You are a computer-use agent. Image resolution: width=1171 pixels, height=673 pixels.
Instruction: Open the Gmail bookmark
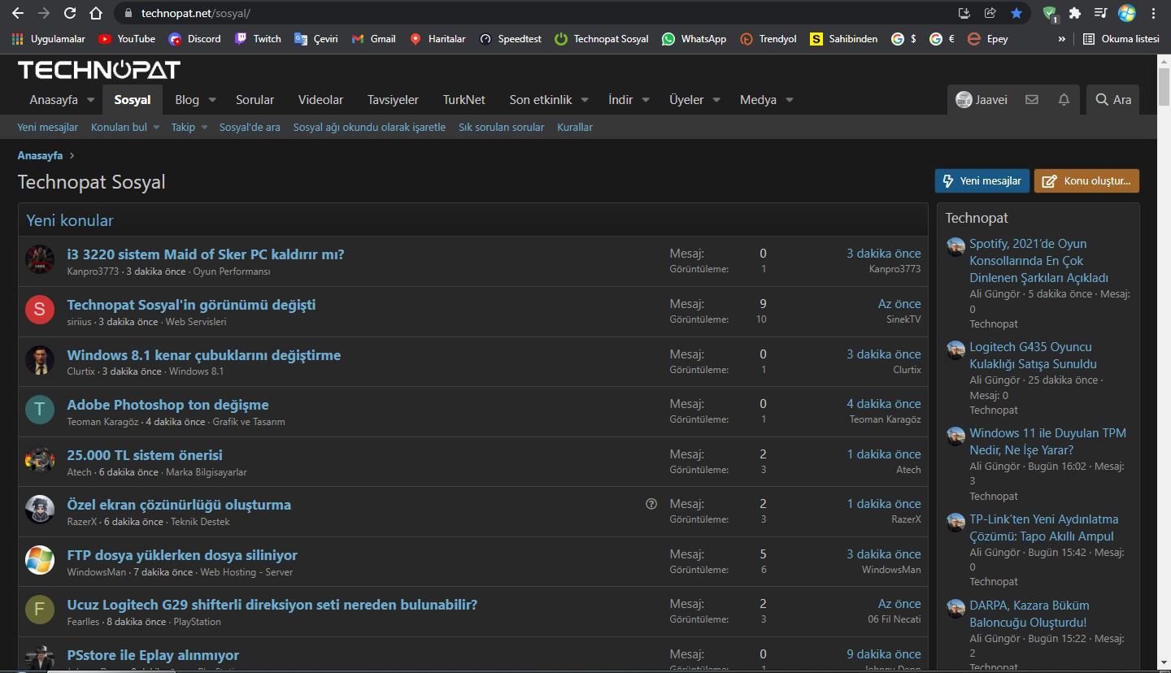373,38
